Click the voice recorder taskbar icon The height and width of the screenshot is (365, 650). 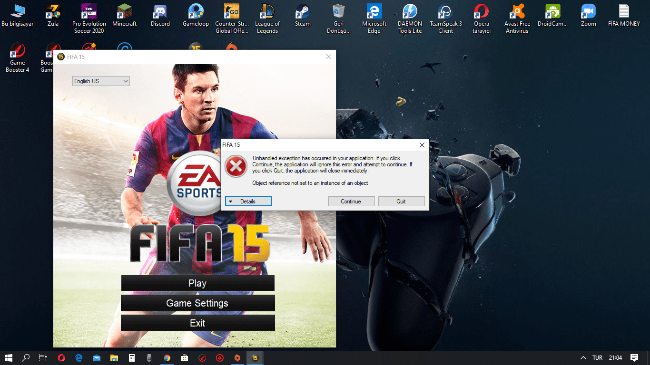(149, 358)
